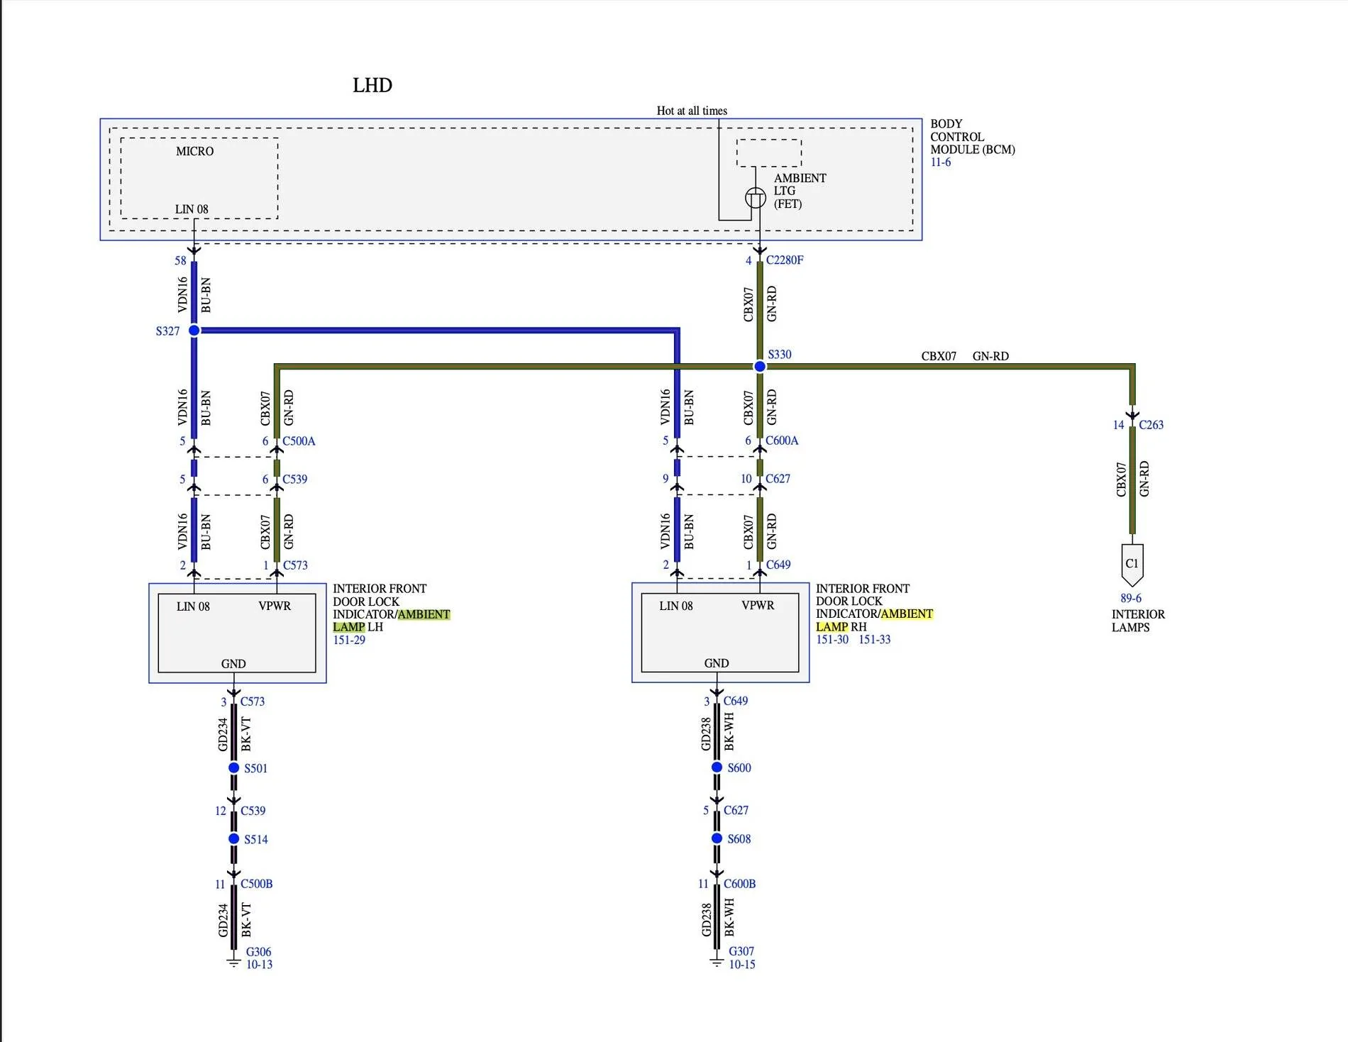The width and height of the screenshot is (1348, 1042).
Task: Open the 151-33 page reference link
Action: click(875, 639)
